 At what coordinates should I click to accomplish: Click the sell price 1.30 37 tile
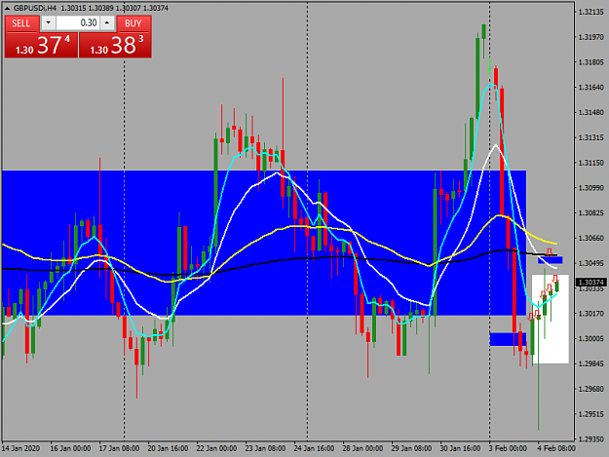point(41,45)
